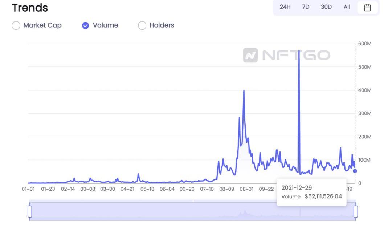The image size is (392, 227).
Task: Click the tallest volume spike peak
Action: tap(299, 52)
